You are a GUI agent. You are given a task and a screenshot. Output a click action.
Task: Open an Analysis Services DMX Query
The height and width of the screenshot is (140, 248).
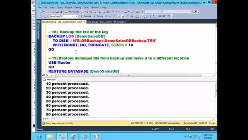(x=90, y=12)
